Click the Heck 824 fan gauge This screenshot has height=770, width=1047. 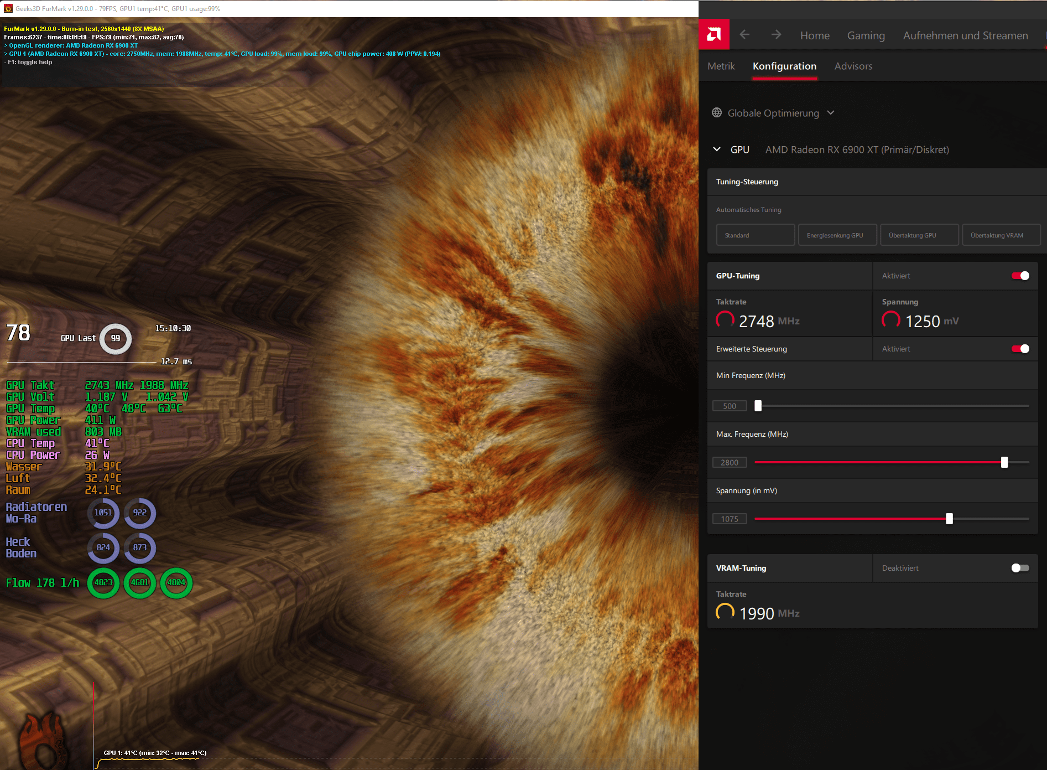pos(103,547)
